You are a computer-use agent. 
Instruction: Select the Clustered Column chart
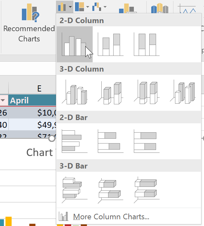(75, 44)
